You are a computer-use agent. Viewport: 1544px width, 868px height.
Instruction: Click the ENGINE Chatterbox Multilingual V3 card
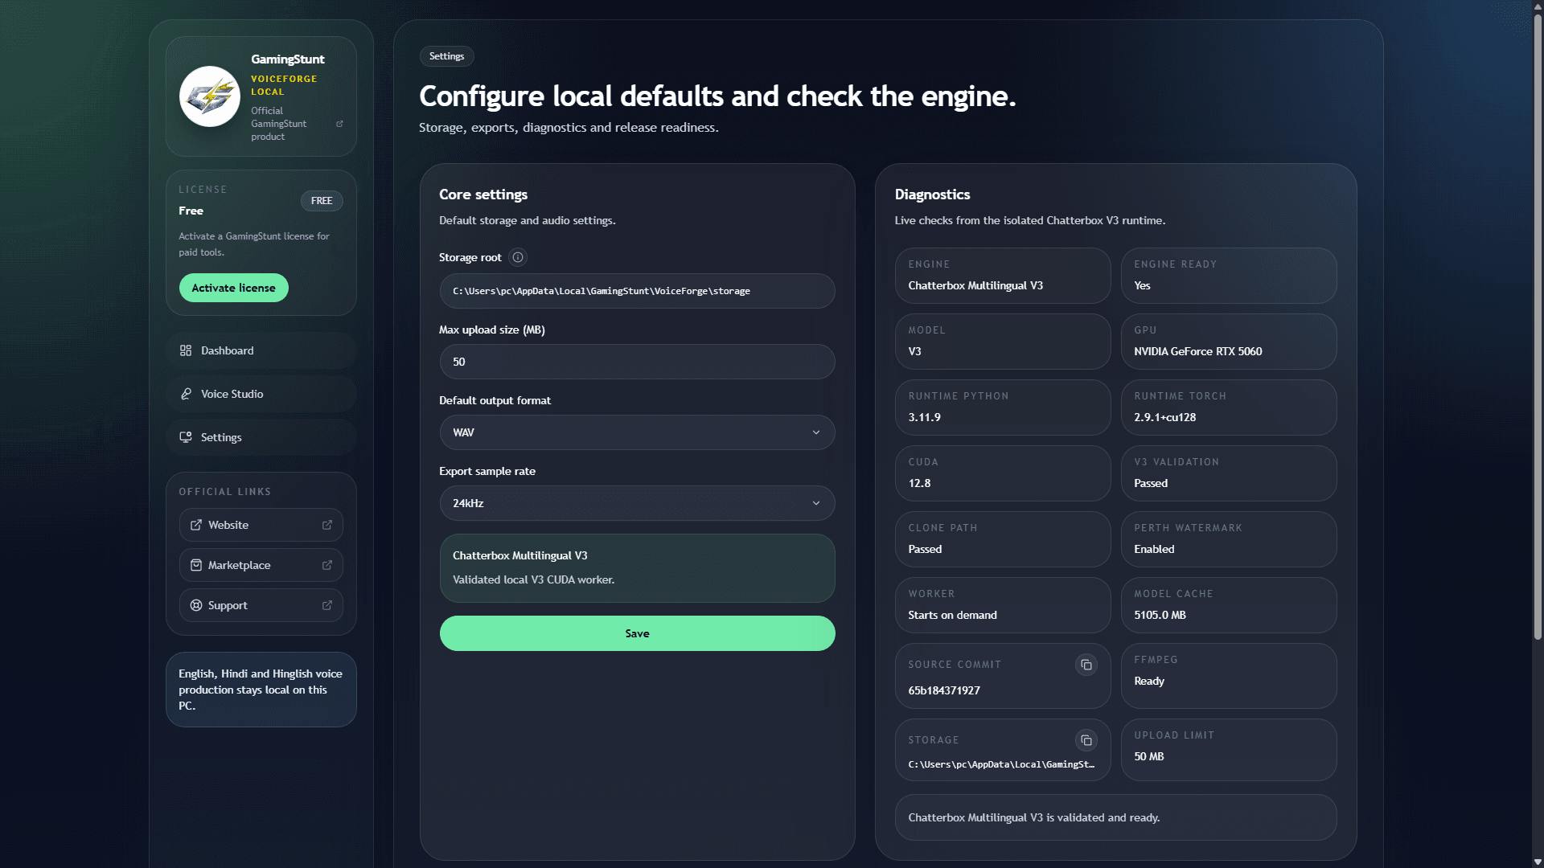1003,276
